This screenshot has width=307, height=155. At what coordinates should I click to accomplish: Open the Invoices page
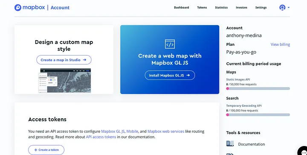[241, 7]
